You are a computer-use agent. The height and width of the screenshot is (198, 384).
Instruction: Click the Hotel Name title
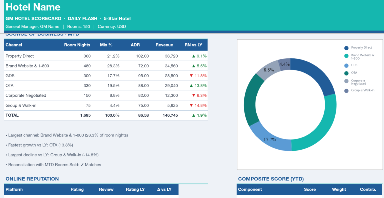[x=33, y=7]
